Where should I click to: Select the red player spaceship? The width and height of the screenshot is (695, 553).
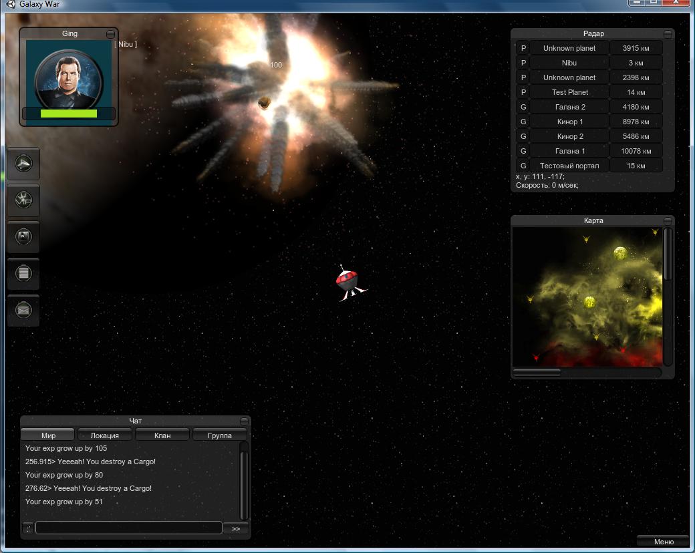[x=350, y=283]
